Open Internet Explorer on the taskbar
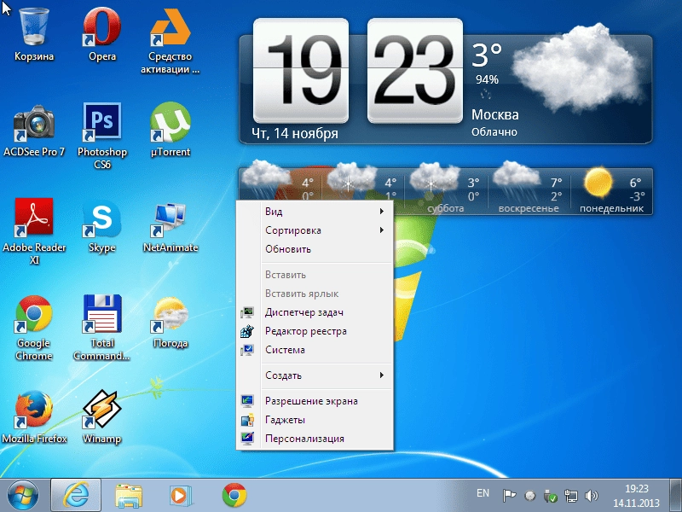This screenshot has height=512, width=682. (76, 496)
